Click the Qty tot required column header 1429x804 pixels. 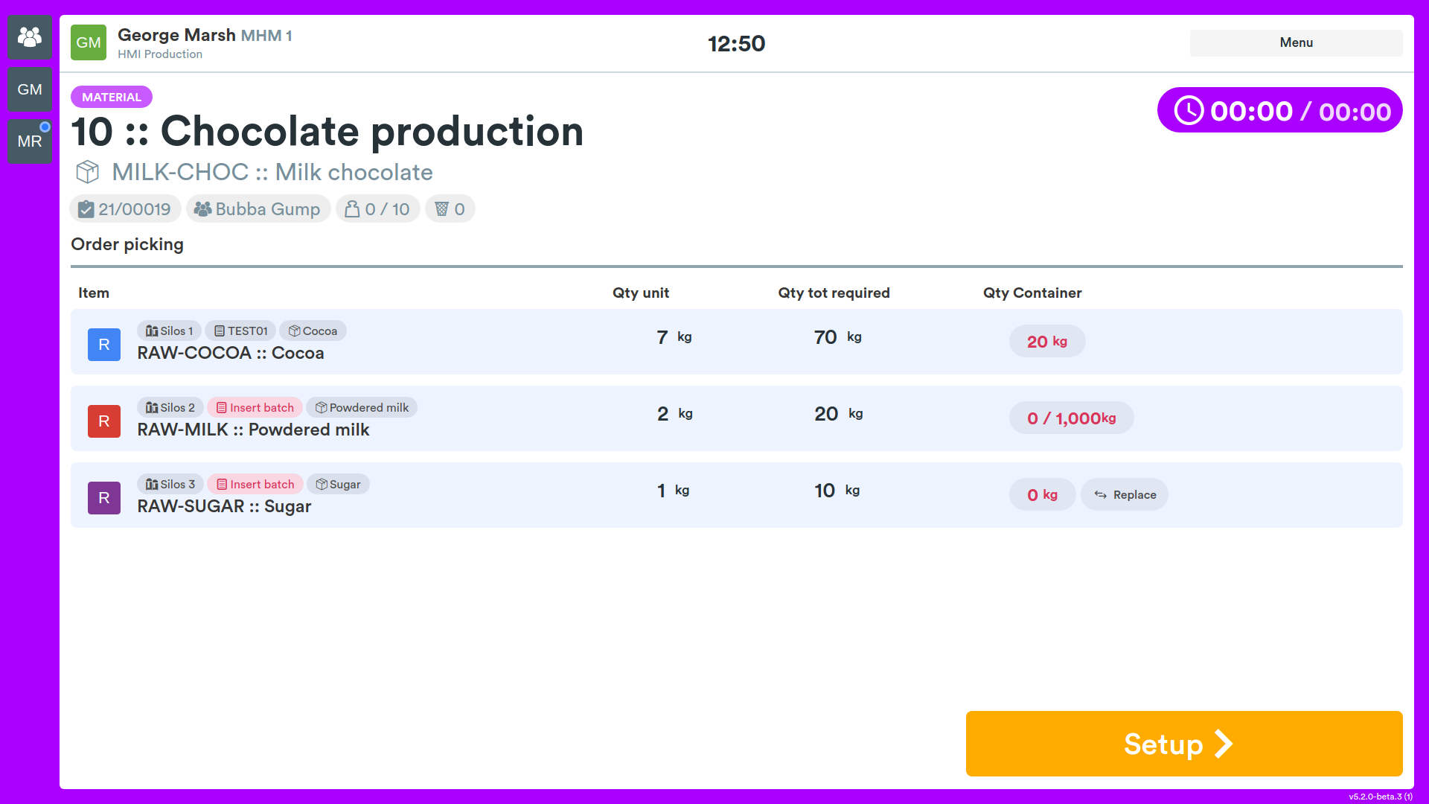pos(834,293)
